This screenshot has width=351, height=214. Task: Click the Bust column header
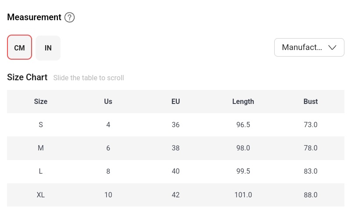click(x=311, y=101)
